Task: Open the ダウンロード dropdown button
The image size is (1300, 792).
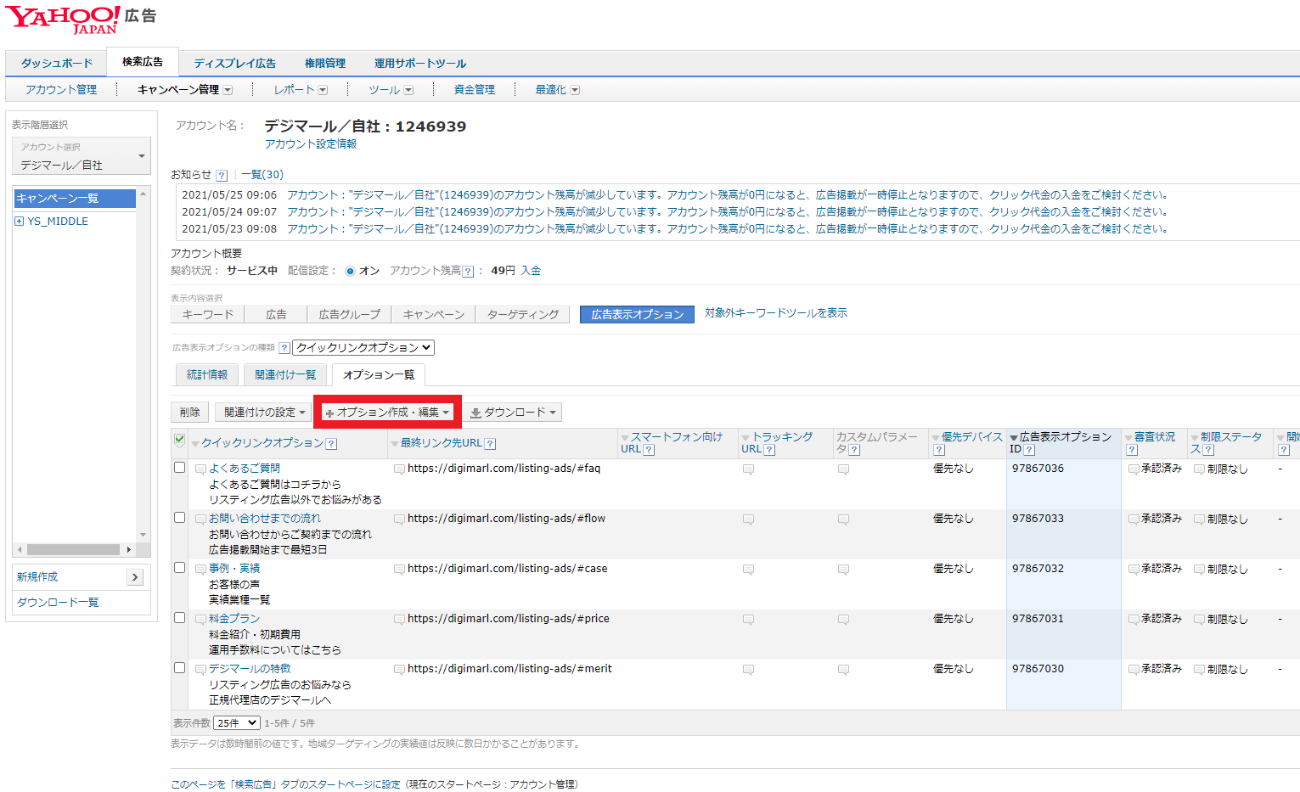Action: (x=513, y=413)
